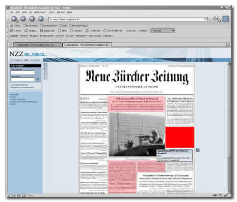Open the View menu
Image resolution: width=237 pixels, height=202 pixels.
coord(24,12)
